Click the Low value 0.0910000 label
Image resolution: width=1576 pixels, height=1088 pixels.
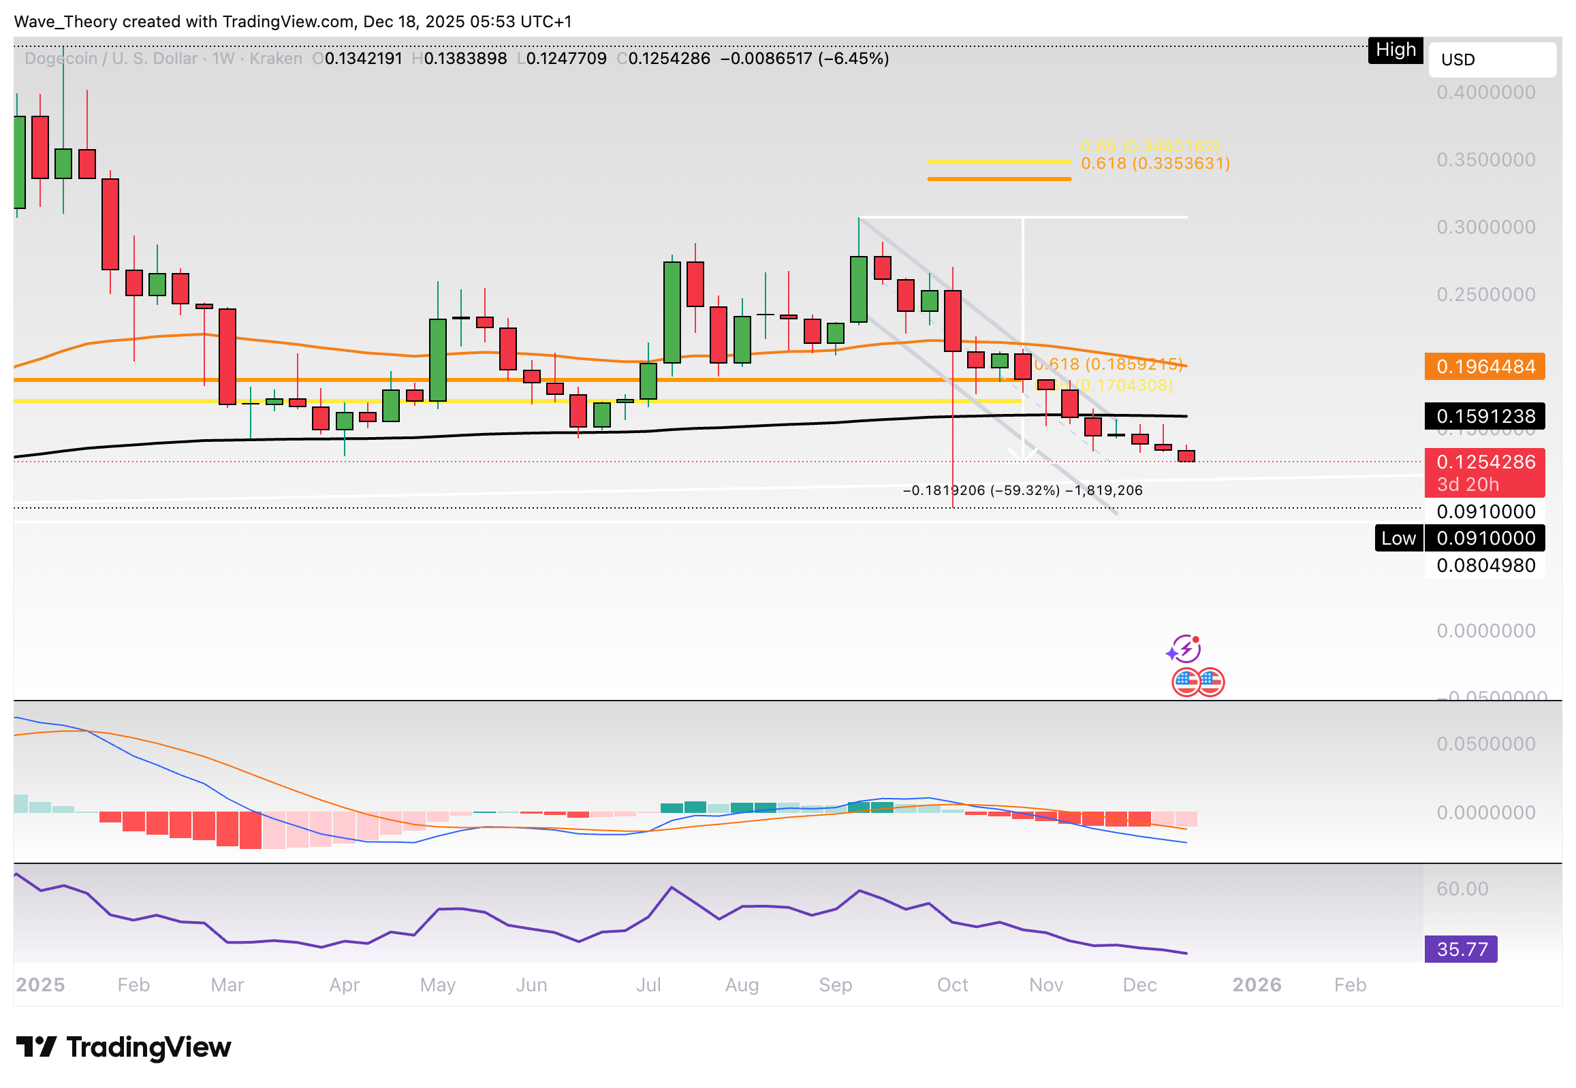pyautogui.click(x=1485, y=538)
